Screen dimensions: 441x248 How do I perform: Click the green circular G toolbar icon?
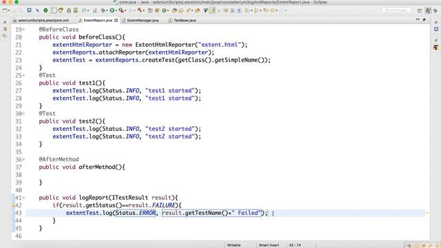pyautogui.click(x=164, y=10)
